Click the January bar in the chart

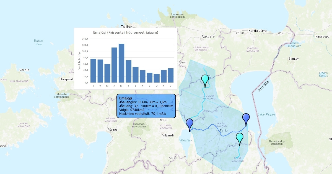tap(93, 71)
